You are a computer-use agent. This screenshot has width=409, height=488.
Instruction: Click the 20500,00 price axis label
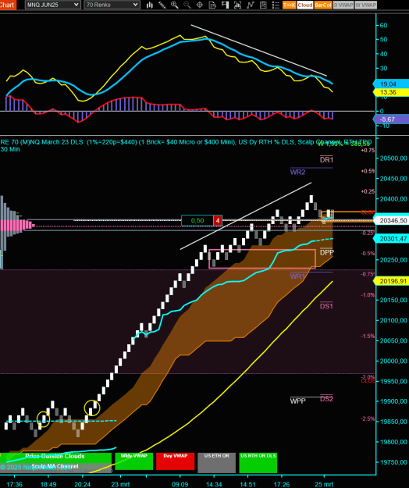pyautogui.click(x=393, y=158)
